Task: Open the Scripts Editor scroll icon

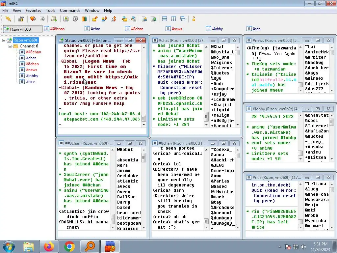Action: pyautogui.click(x=54, y=19)
